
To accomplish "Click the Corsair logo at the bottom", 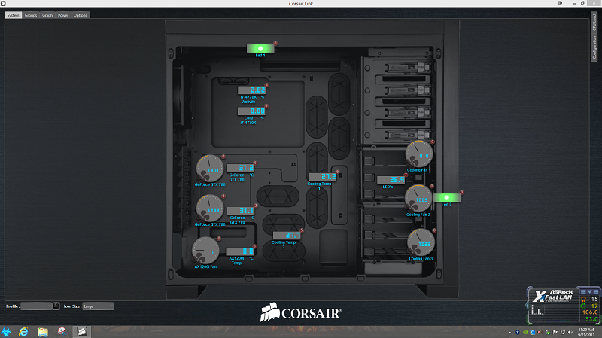I will point(301,312).
